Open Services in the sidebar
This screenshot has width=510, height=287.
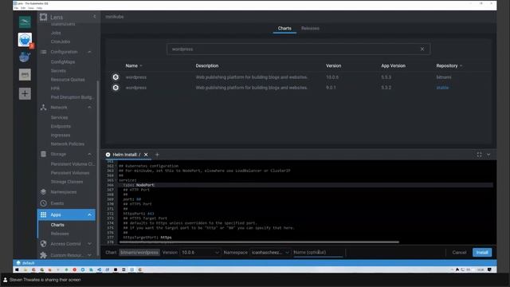[59, 117]
